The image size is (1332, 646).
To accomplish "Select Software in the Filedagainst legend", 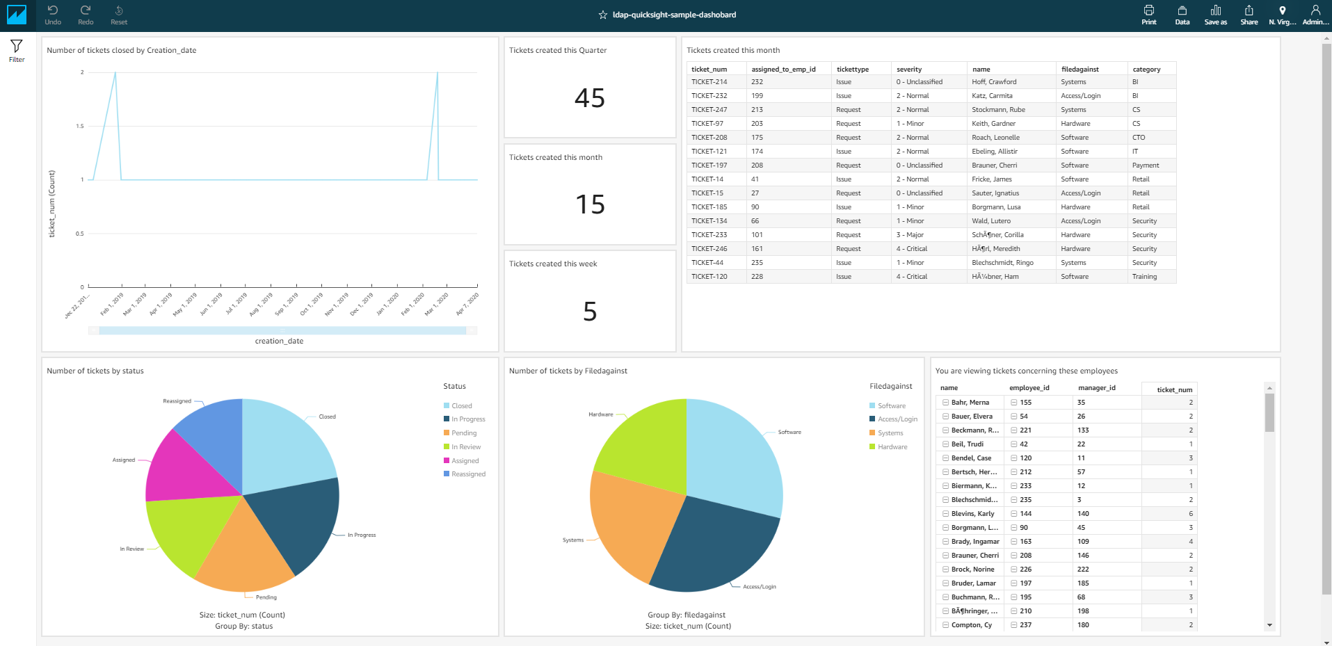I will (x=888, y=406).
